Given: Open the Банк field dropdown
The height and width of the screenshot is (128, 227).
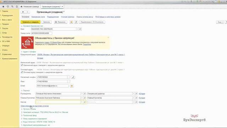Looking at the screenshot, I should (77, 29).
